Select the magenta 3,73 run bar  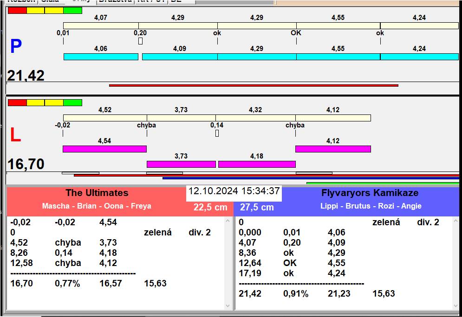point(181,164)
